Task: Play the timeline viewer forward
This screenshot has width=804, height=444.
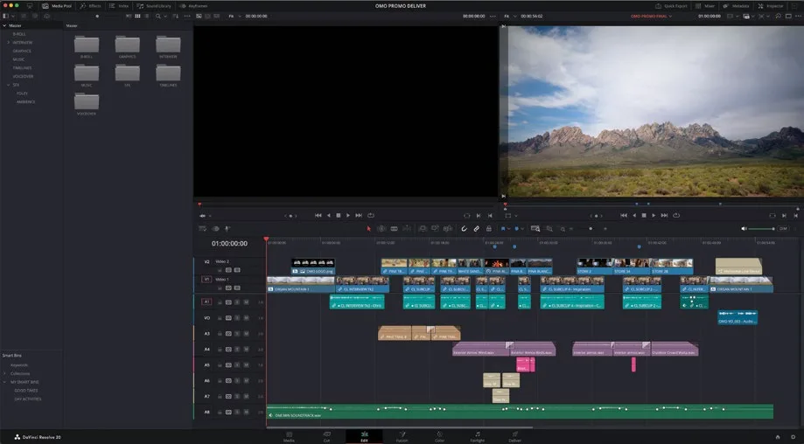Action: click(x=654, y=216)
